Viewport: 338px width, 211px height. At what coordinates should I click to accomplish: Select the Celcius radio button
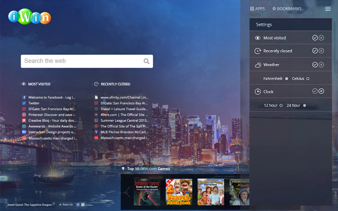308,79
